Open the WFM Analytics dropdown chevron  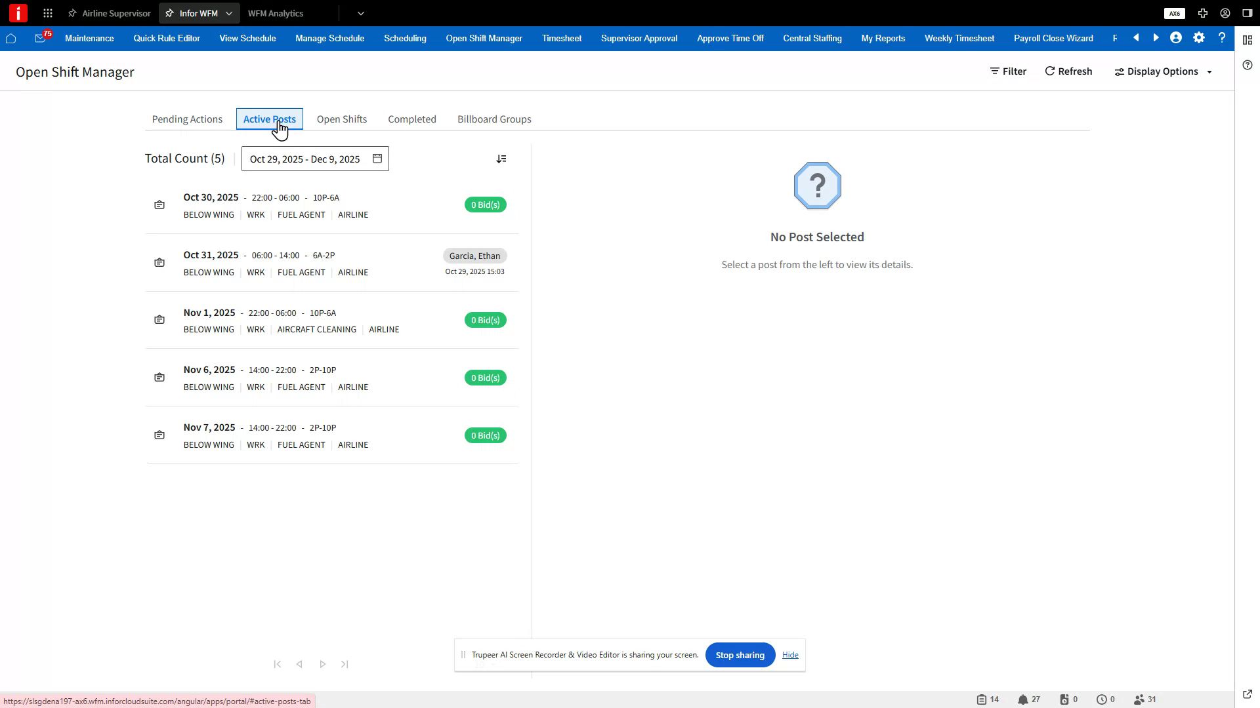360,13
